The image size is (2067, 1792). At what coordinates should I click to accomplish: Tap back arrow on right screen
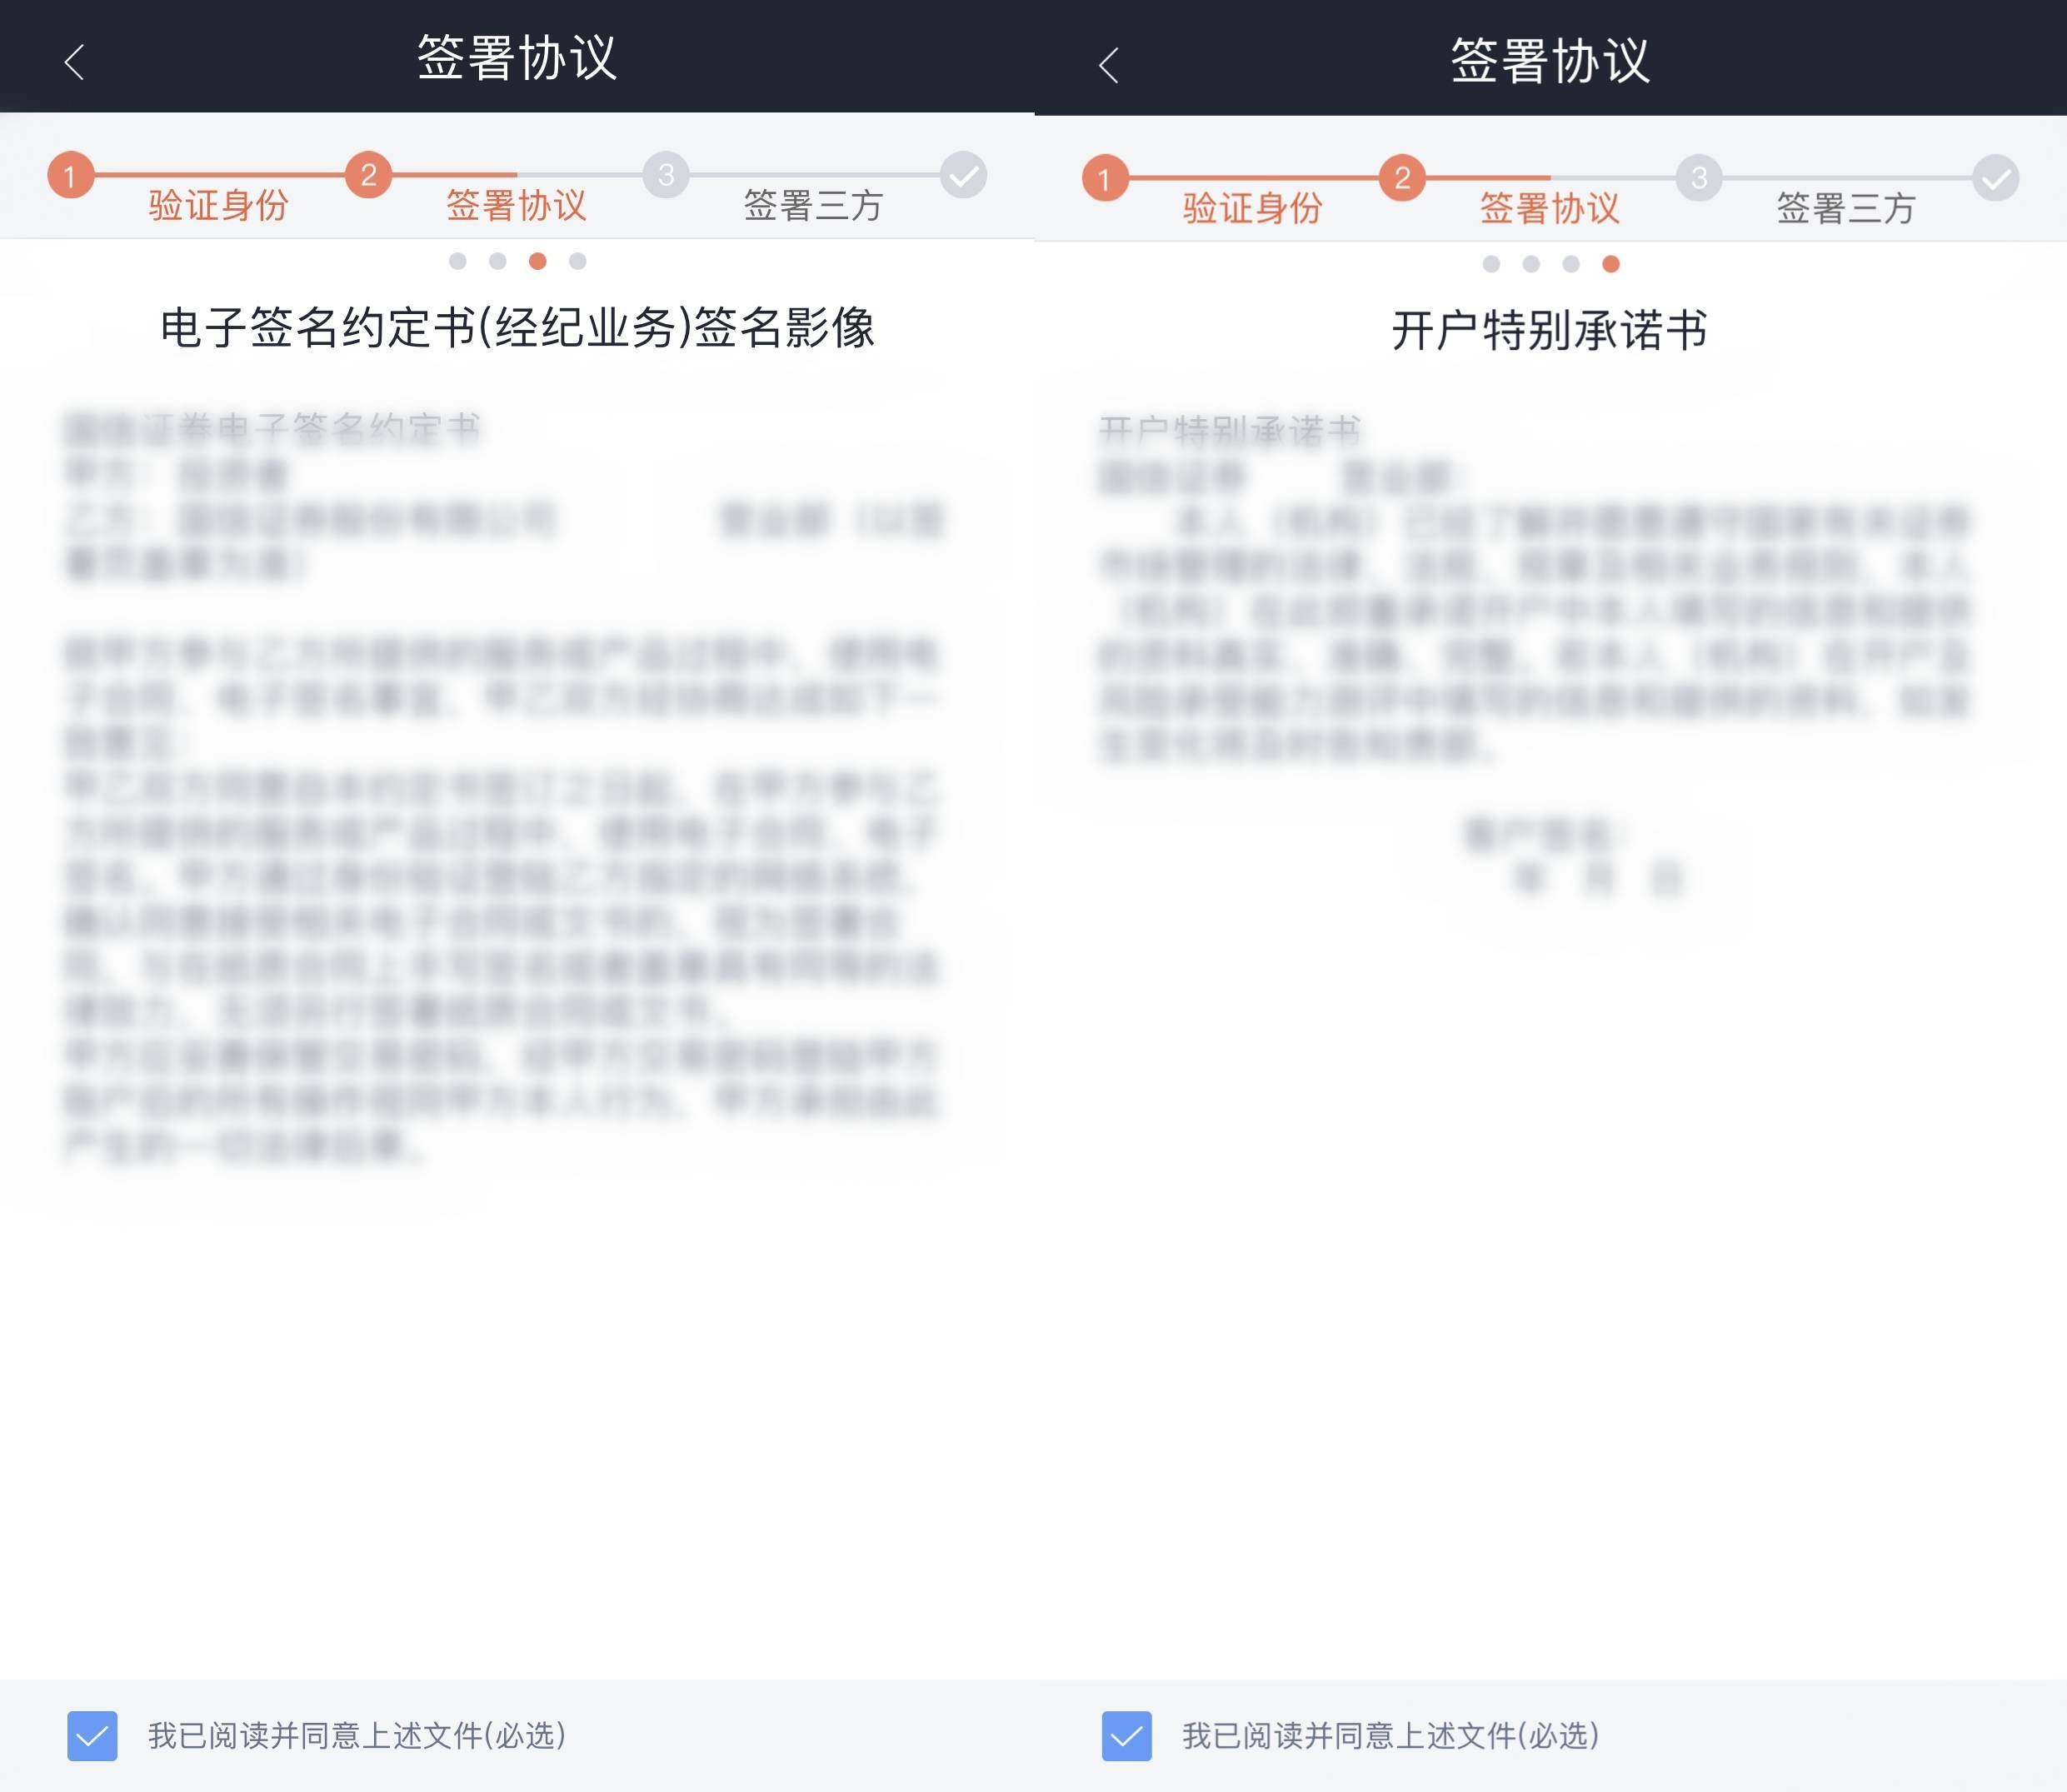tap(1108, 65)
